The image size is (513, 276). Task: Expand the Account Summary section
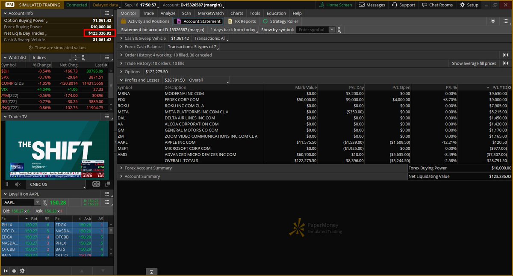pyautogui.click(x=121, y=176)
